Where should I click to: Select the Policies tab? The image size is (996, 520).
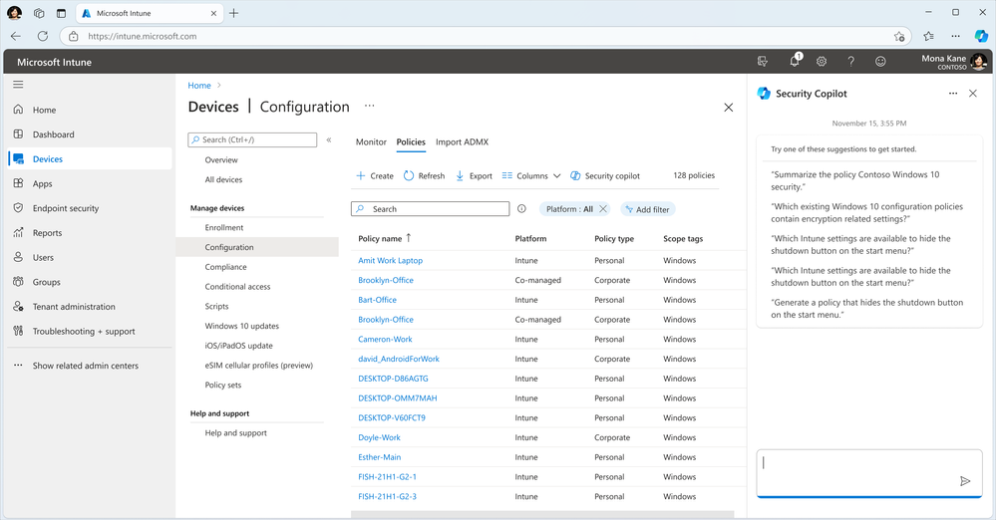pos(411,142)
